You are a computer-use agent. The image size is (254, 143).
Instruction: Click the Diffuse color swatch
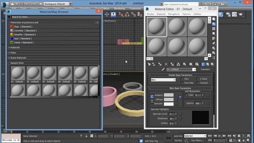click(x=169, y=99)
